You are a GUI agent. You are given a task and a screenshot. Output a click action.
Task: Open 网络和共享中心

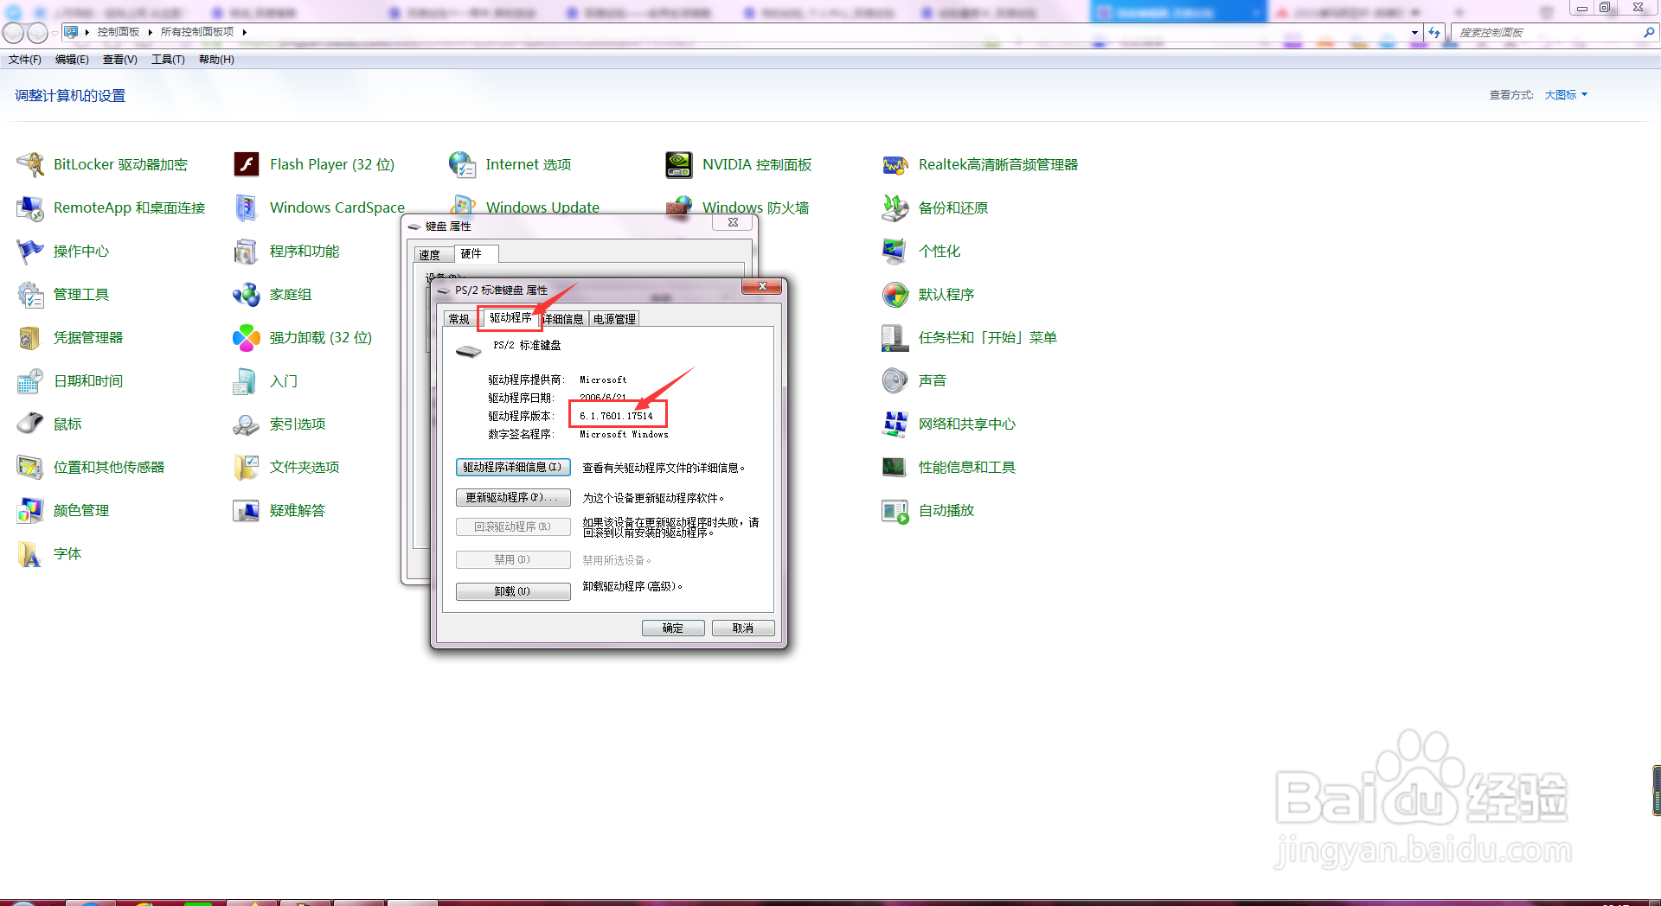[967, 424]
